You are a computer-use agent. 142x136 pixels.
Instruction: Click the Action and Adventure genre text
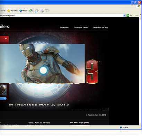[x=42, y=123]
